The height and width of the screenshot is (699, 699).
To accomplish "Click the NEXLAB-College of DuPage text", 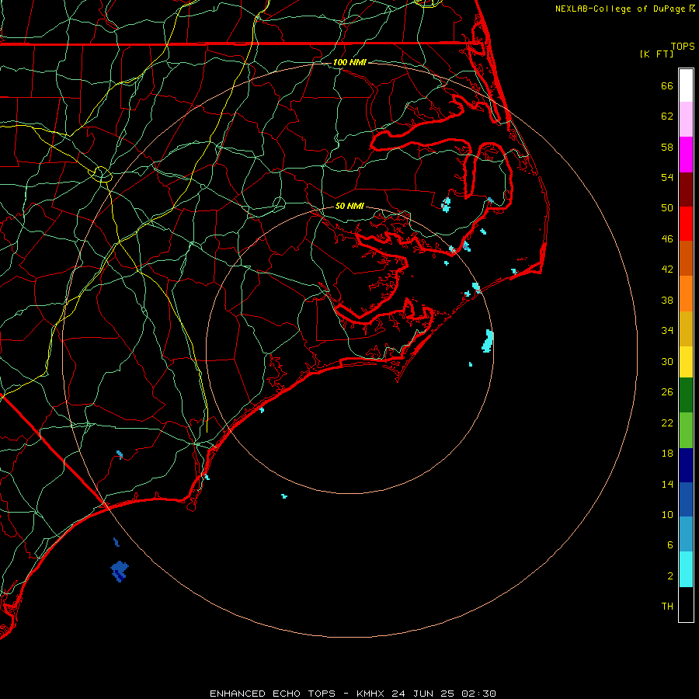I will coord(620,9).
